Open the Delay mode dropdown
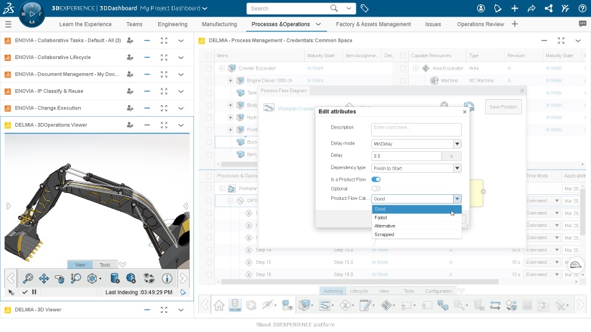 tap(416, 144)
